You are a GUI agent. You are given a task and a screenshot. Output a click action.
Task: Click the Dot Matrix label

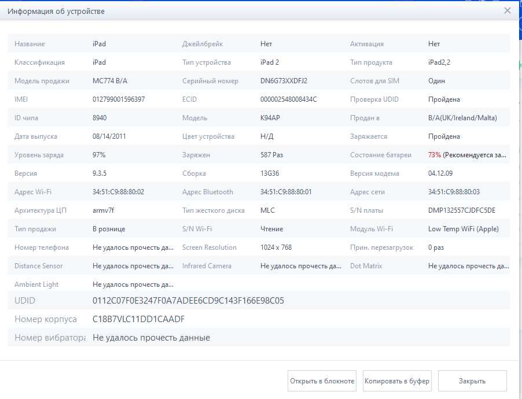[x=366, y=266]
